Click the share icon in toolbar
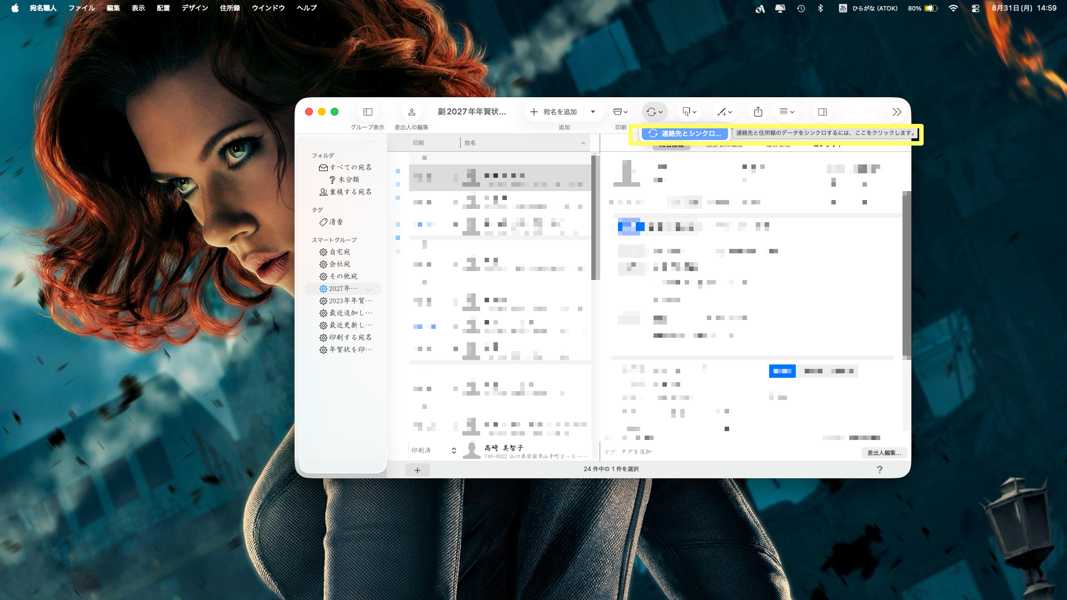The height and width of the screenshot is (600, 1067). pyautogui.click(x=758, y=112)
